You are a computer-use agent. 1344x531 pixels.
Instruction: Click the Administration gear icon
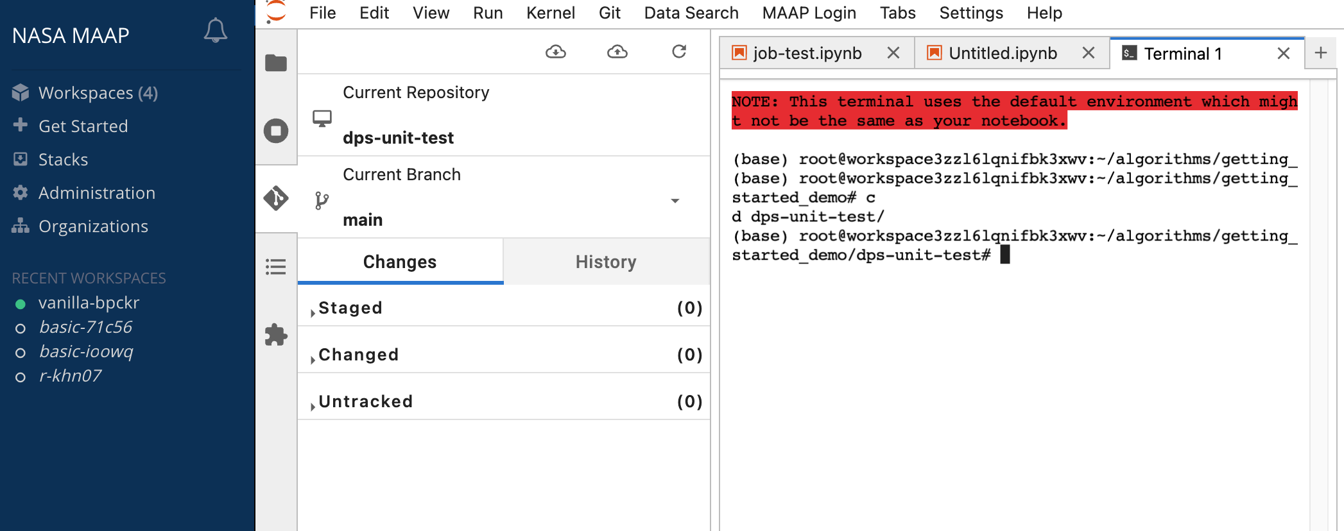21,192
